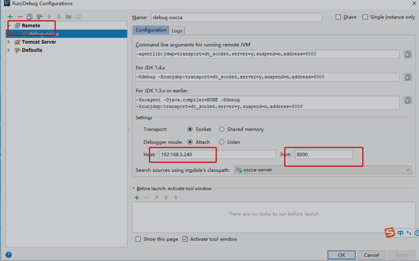Move before-launch task down
Viewport: 419px width, 261px height.
pos(176,198)
